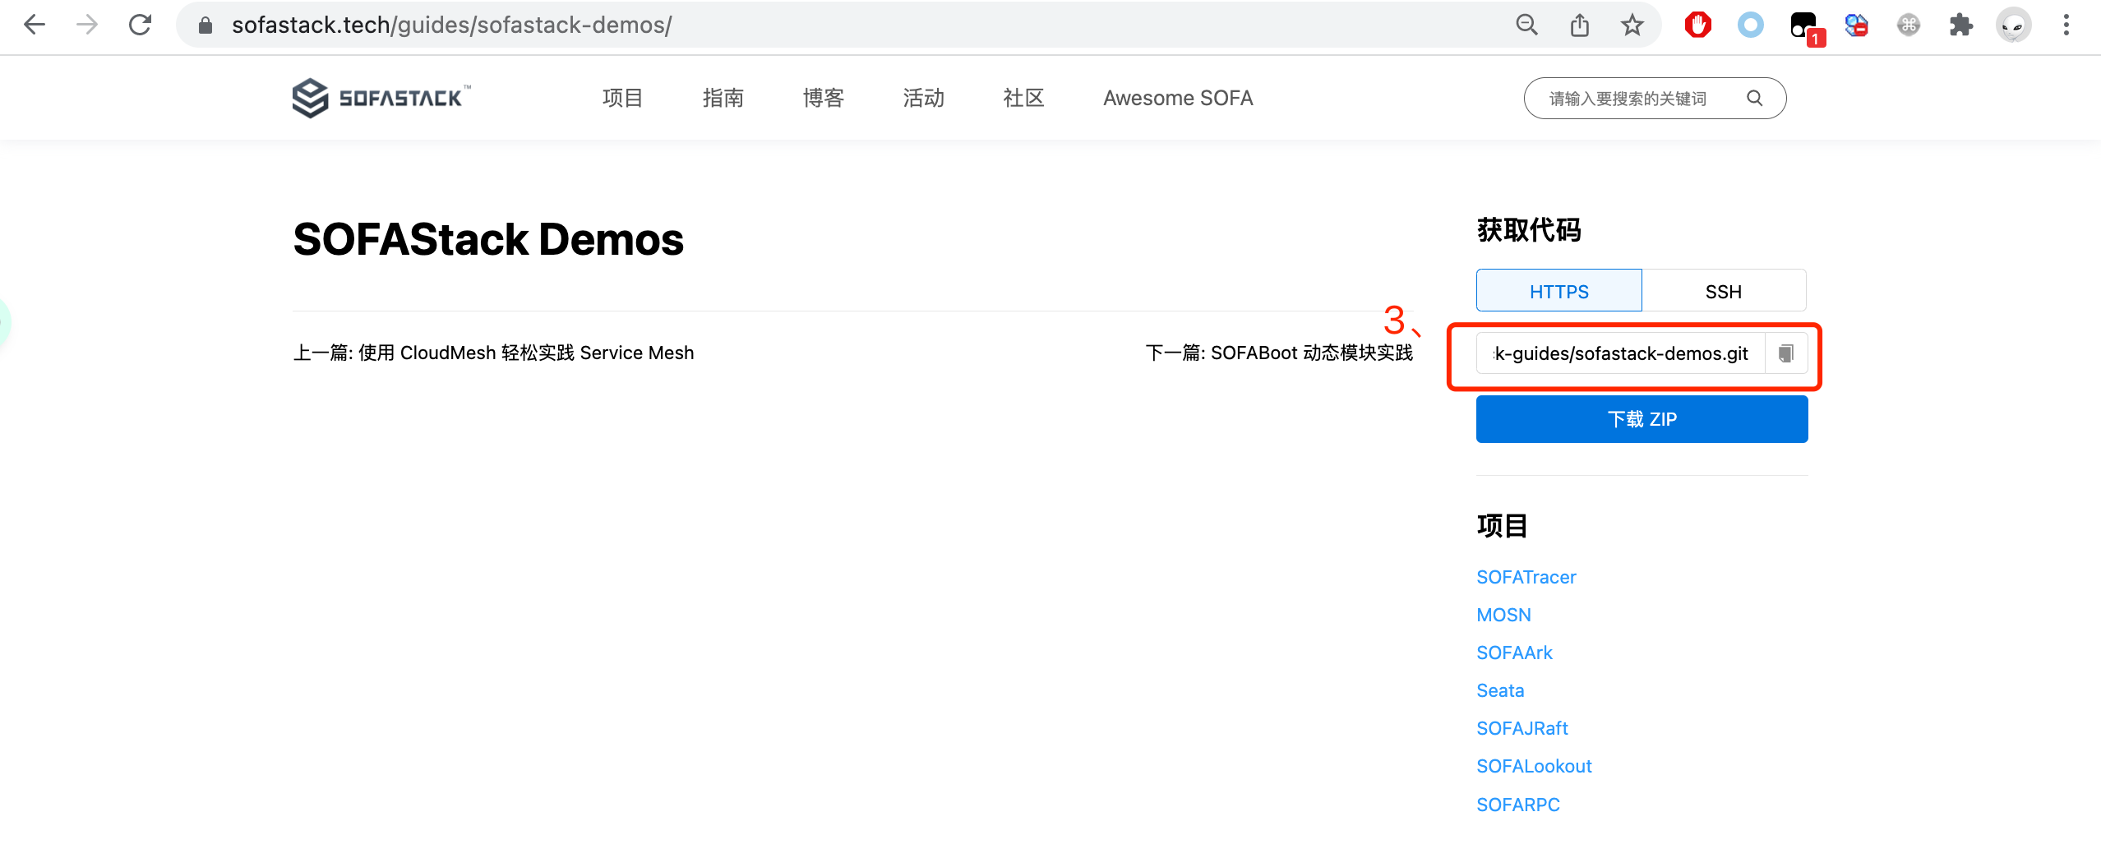Click the extension icon with the red 1 badge

point(1803,25)
